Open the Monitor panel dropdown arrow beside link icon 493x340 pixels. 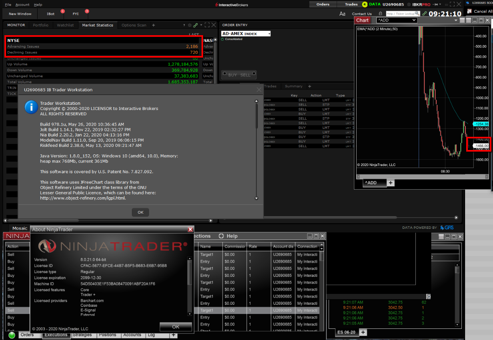(201, 25)
